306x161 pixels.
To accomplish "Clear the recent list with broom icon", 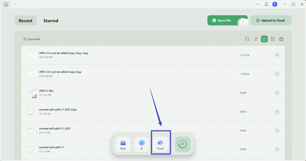I will coord(281,39).
